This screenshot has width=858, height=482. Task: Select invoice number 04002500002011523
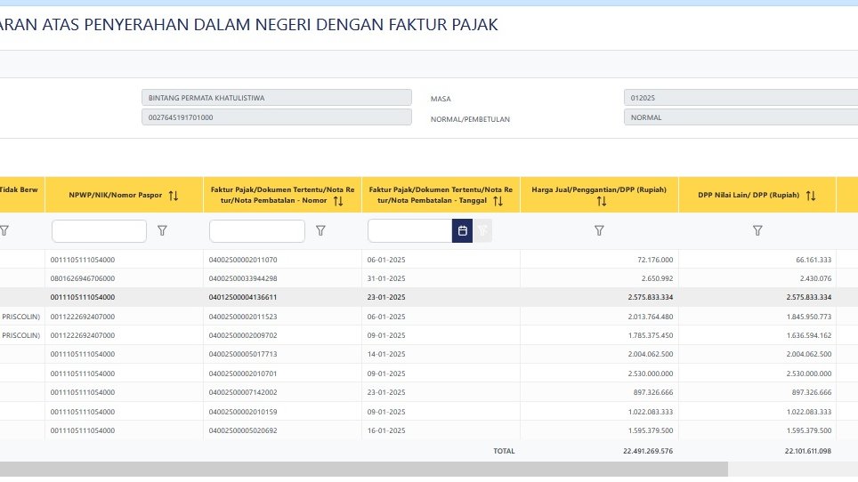click(x=243, y=317)
